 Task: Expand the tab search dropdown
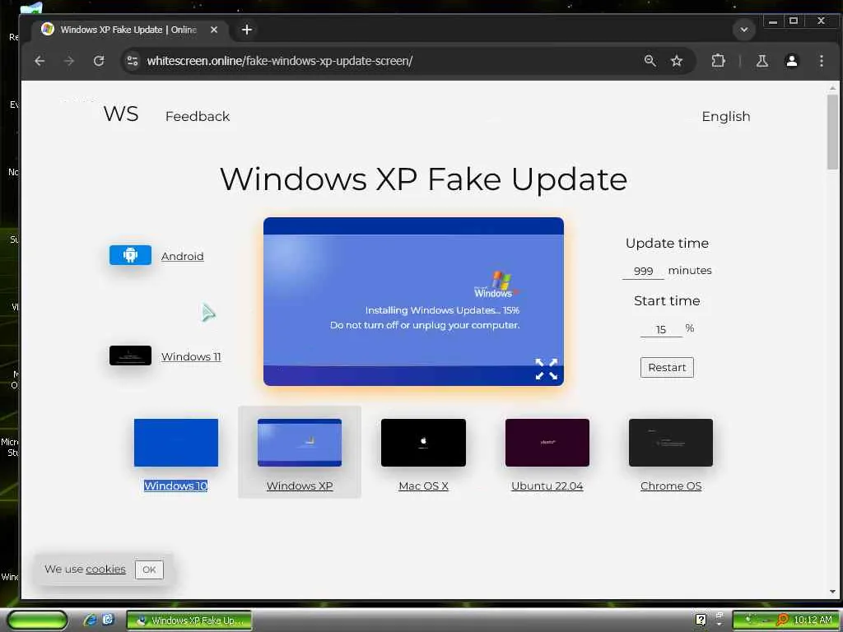(x=744, y=30)
